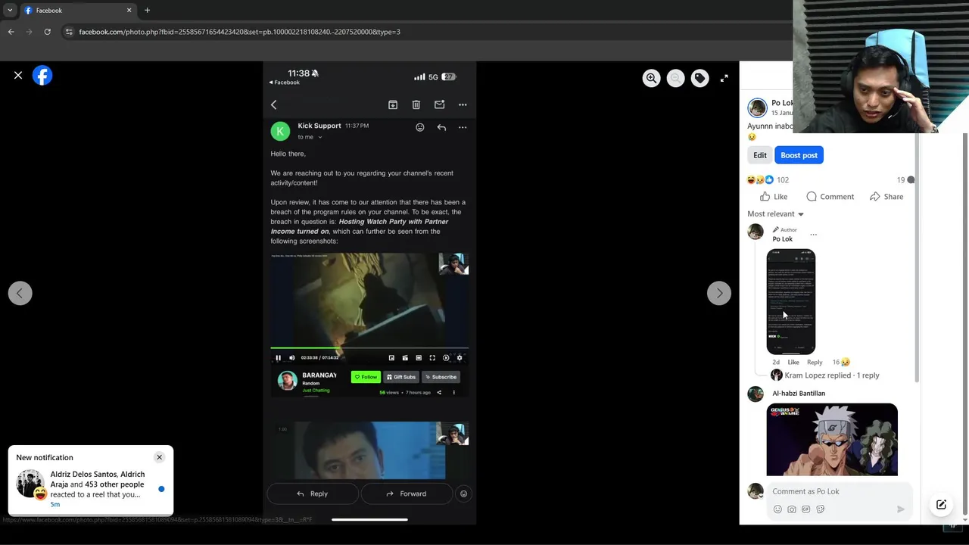Click the tag photo icon
Screen dimensions: 969x545
pos(700,78)
